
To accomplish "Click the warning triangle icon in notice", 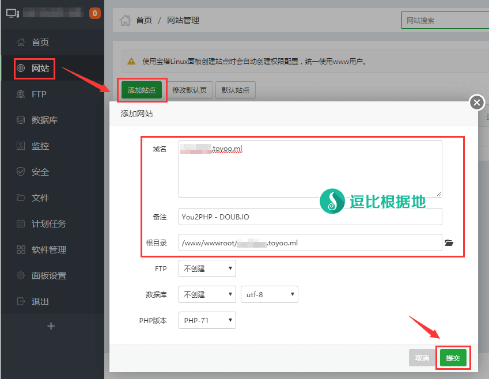I will (131, 61).
